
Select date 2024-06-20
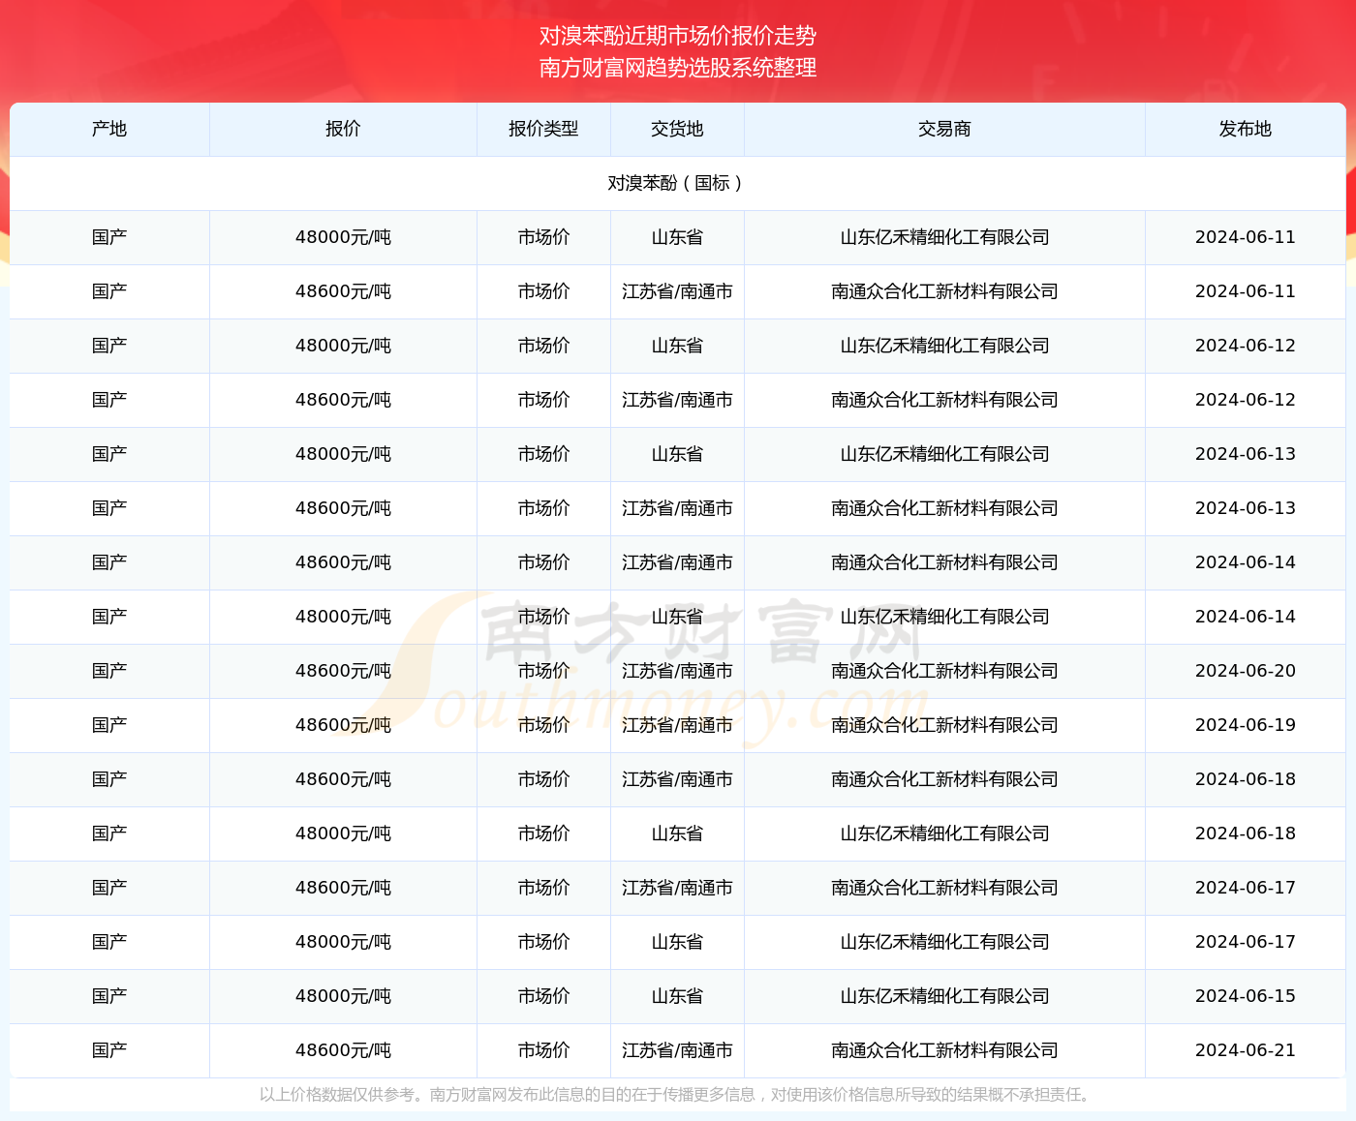coord(1245,671)
